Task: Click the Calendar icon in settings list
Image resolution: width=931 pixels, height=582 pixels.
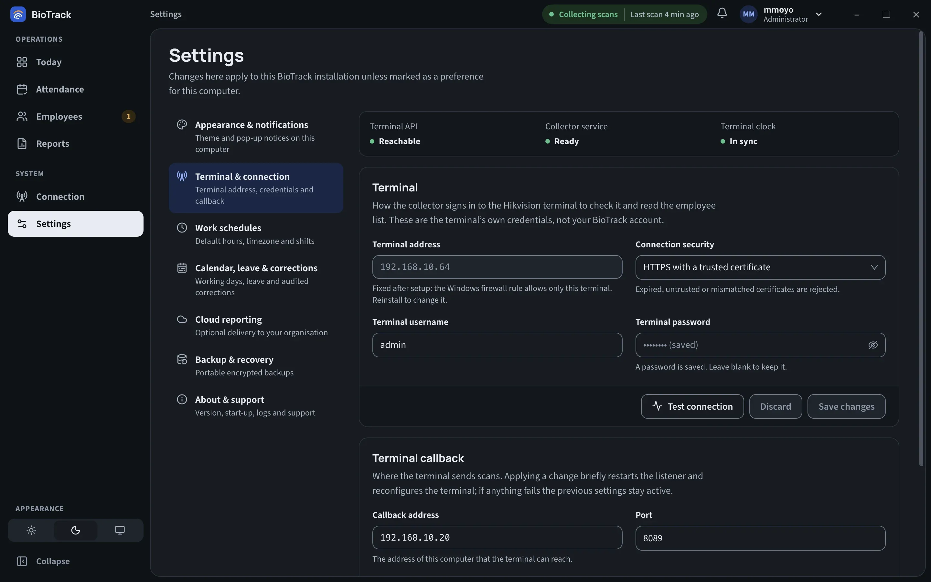Action: [x=182, y=268]
